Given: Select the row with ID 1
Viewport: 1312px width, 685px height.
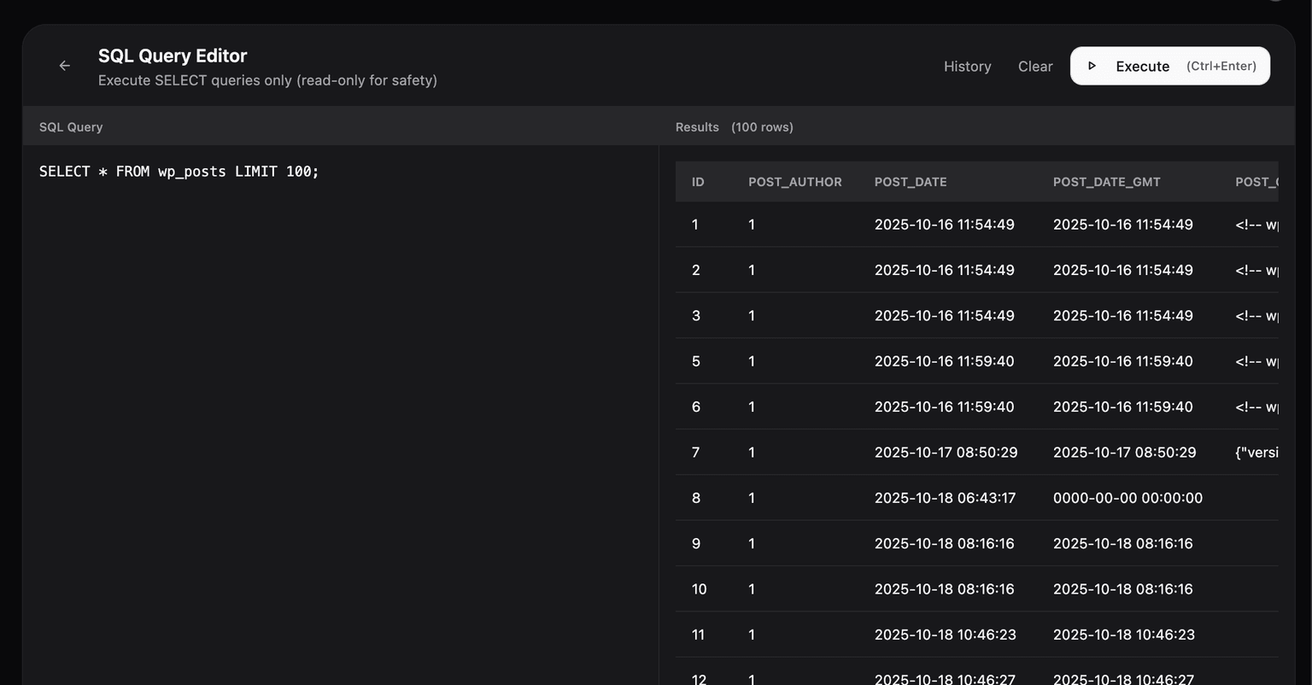Looking at the screenshot, I should (x=854, y=224).
